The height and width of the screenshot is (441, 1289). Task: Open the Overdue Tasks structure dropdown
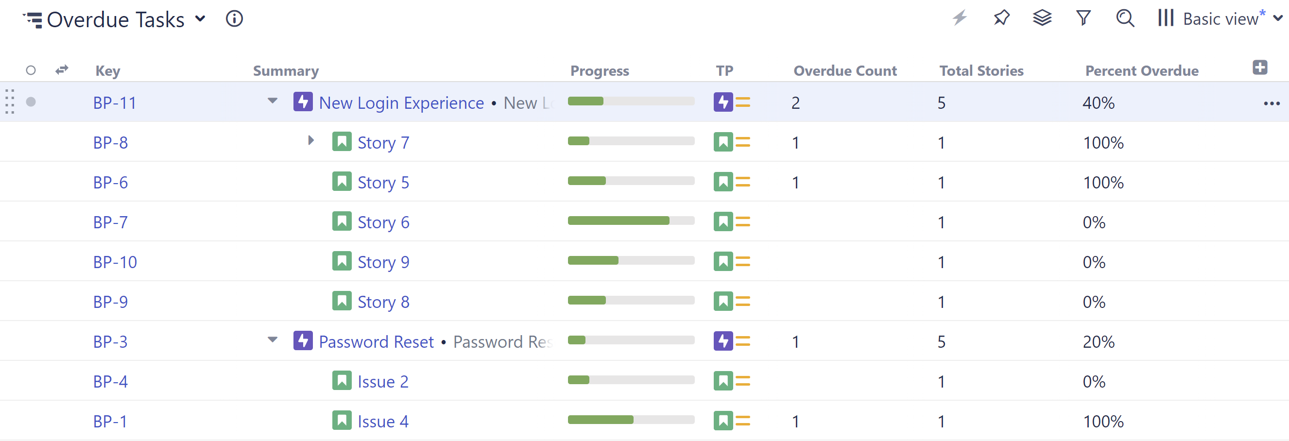click(x=201, y=19)
